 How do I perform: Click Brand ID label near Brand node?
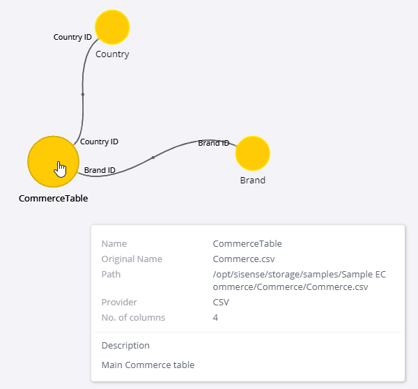click(x=214, y=144)
